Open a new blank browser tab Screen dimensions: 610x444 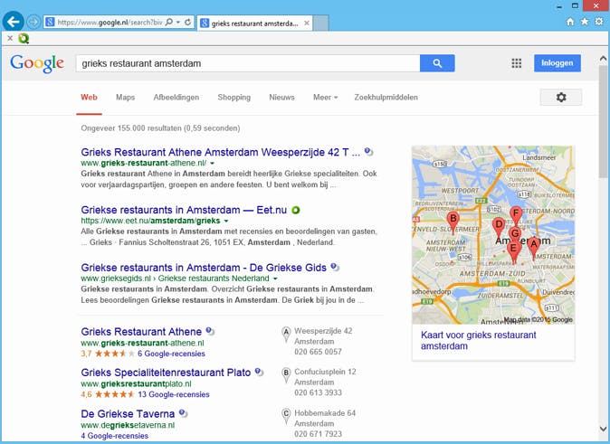321,23
